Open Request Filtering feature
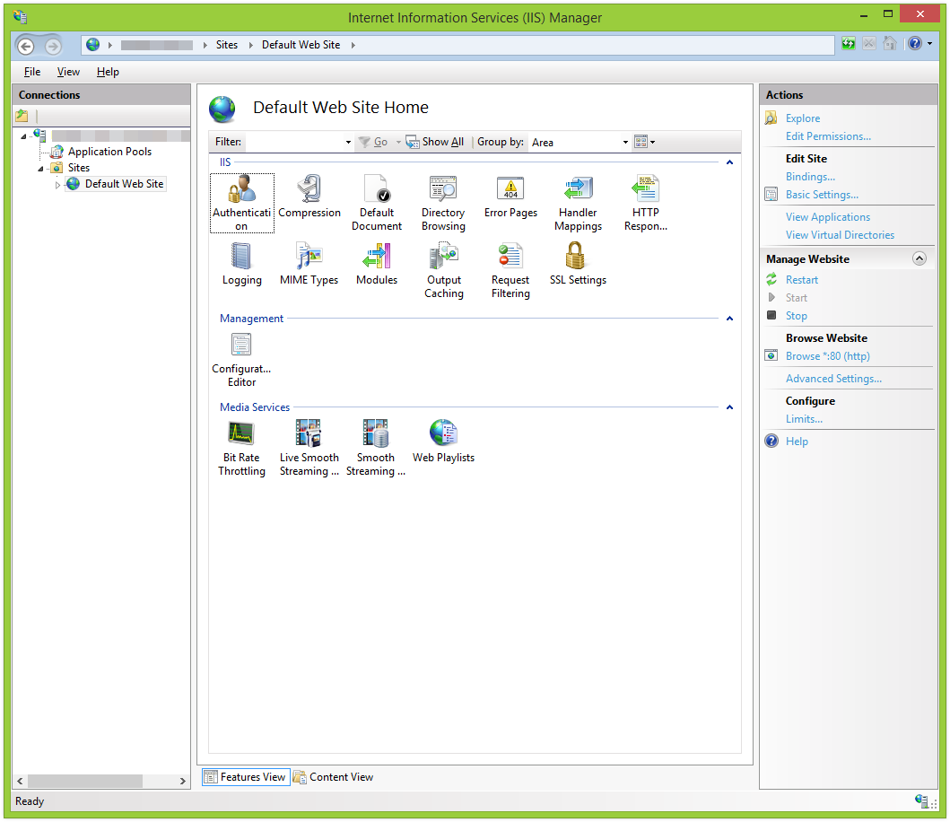This screenshot has height=822, width=950. coord(510,270)
